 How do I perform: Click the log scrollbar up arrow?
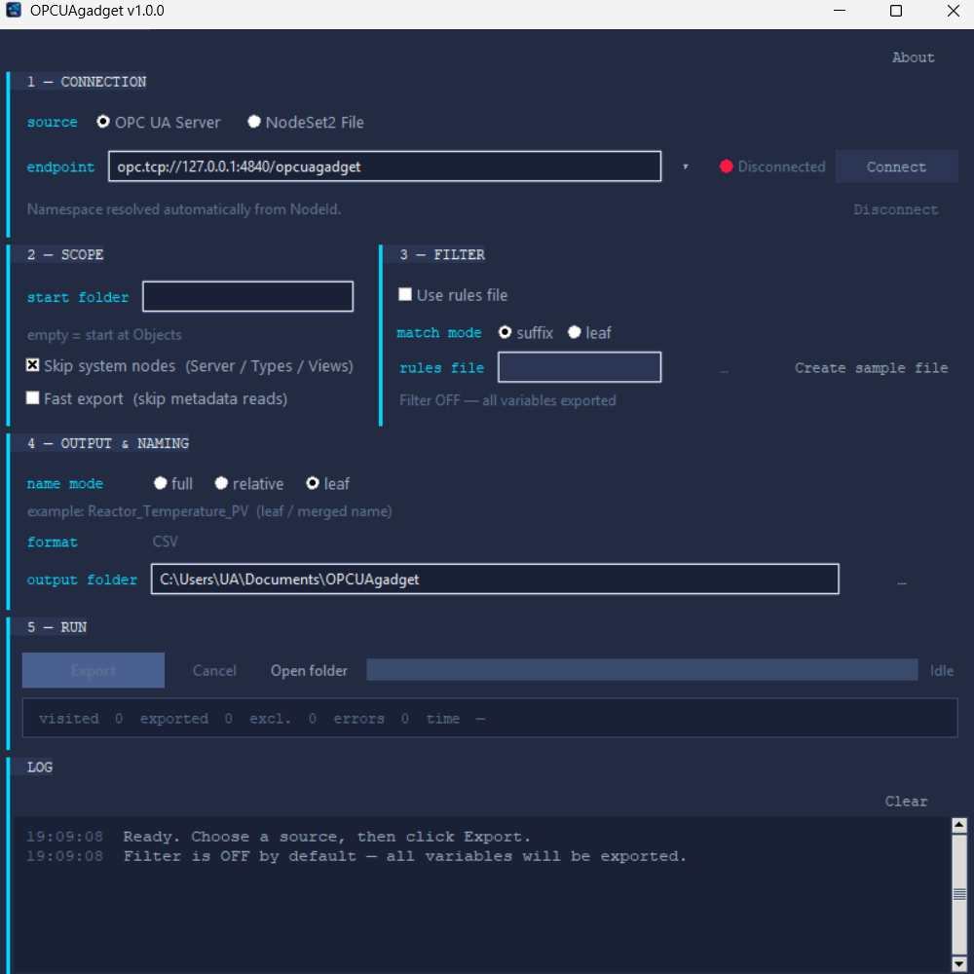pyautogui.click(x=959, y=826)
